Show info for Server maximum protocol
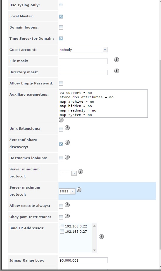This screenshot has height=271, width=161. (x=79, y=190)
